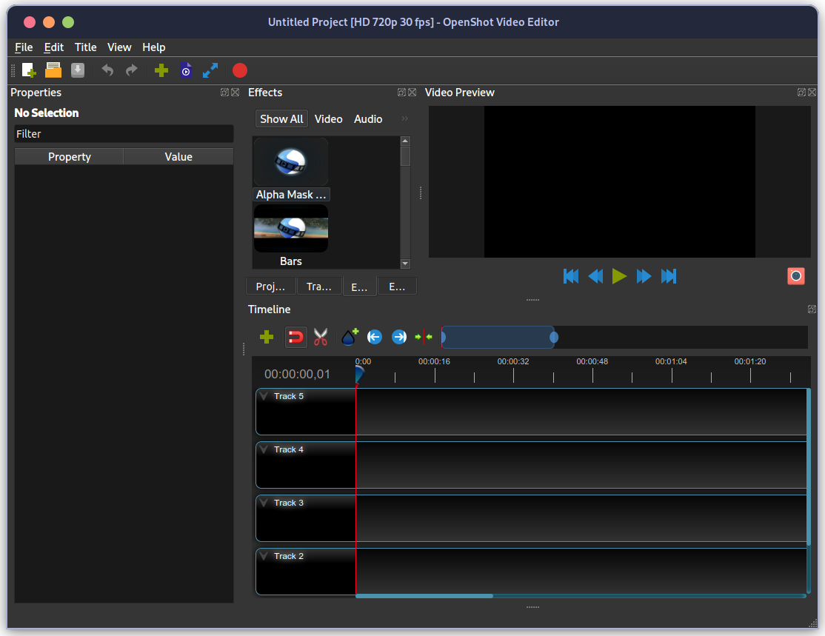Select the Bars effect thumbnail

(290, 228)
